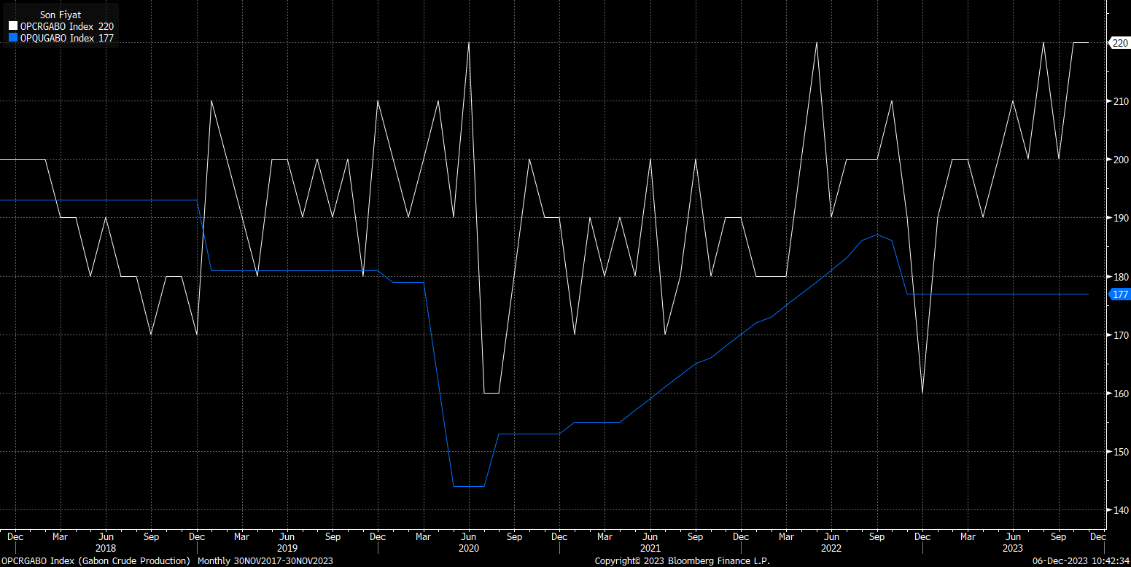Click the 'Monthly 30NOV2017-30NOV2023' range text
This screenshot has width=1131, height=567.
[x=265, y=560]
